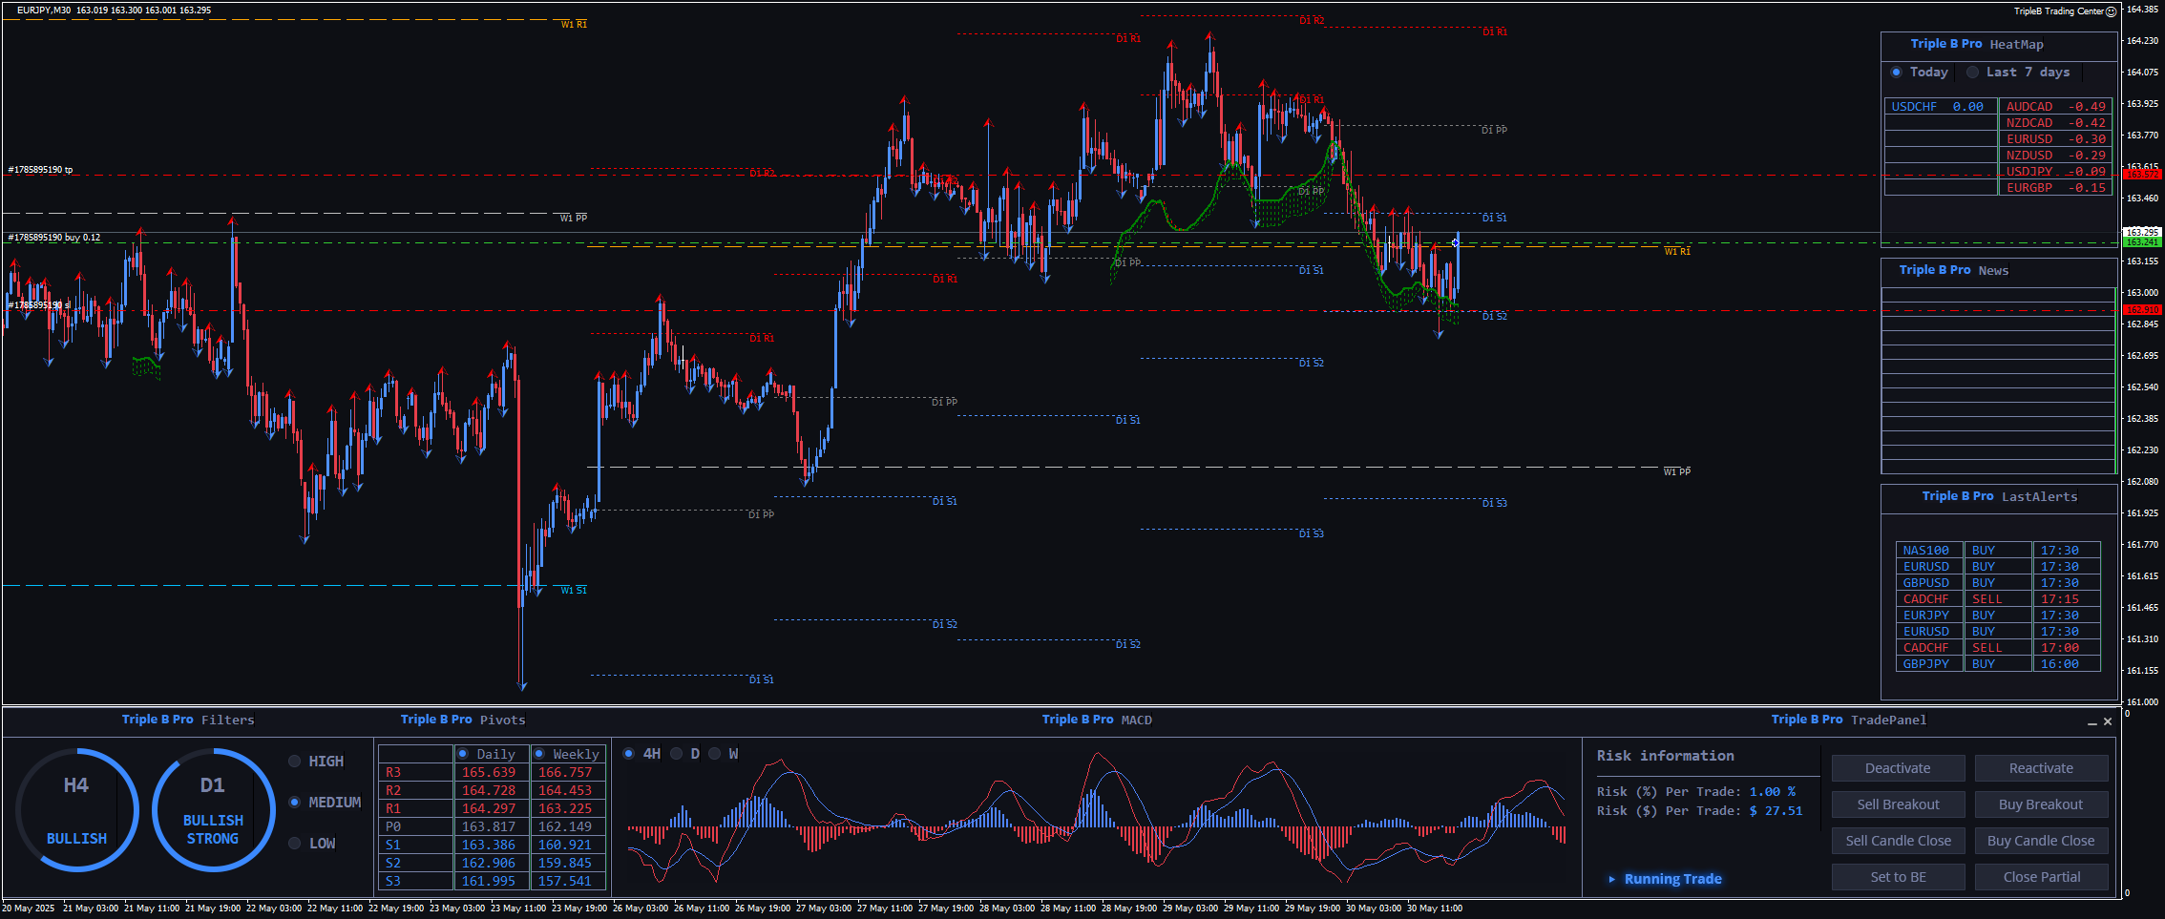2165x919 pixels.
Task: Click the Sell Candle Close button
Action: pyautogui.click(x=1898, y=841)
